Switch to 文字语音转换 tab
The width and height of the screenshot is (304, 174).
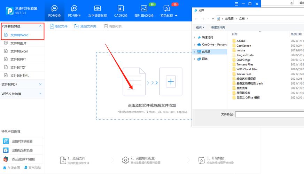pyautogui.click(x=98, y=11)
